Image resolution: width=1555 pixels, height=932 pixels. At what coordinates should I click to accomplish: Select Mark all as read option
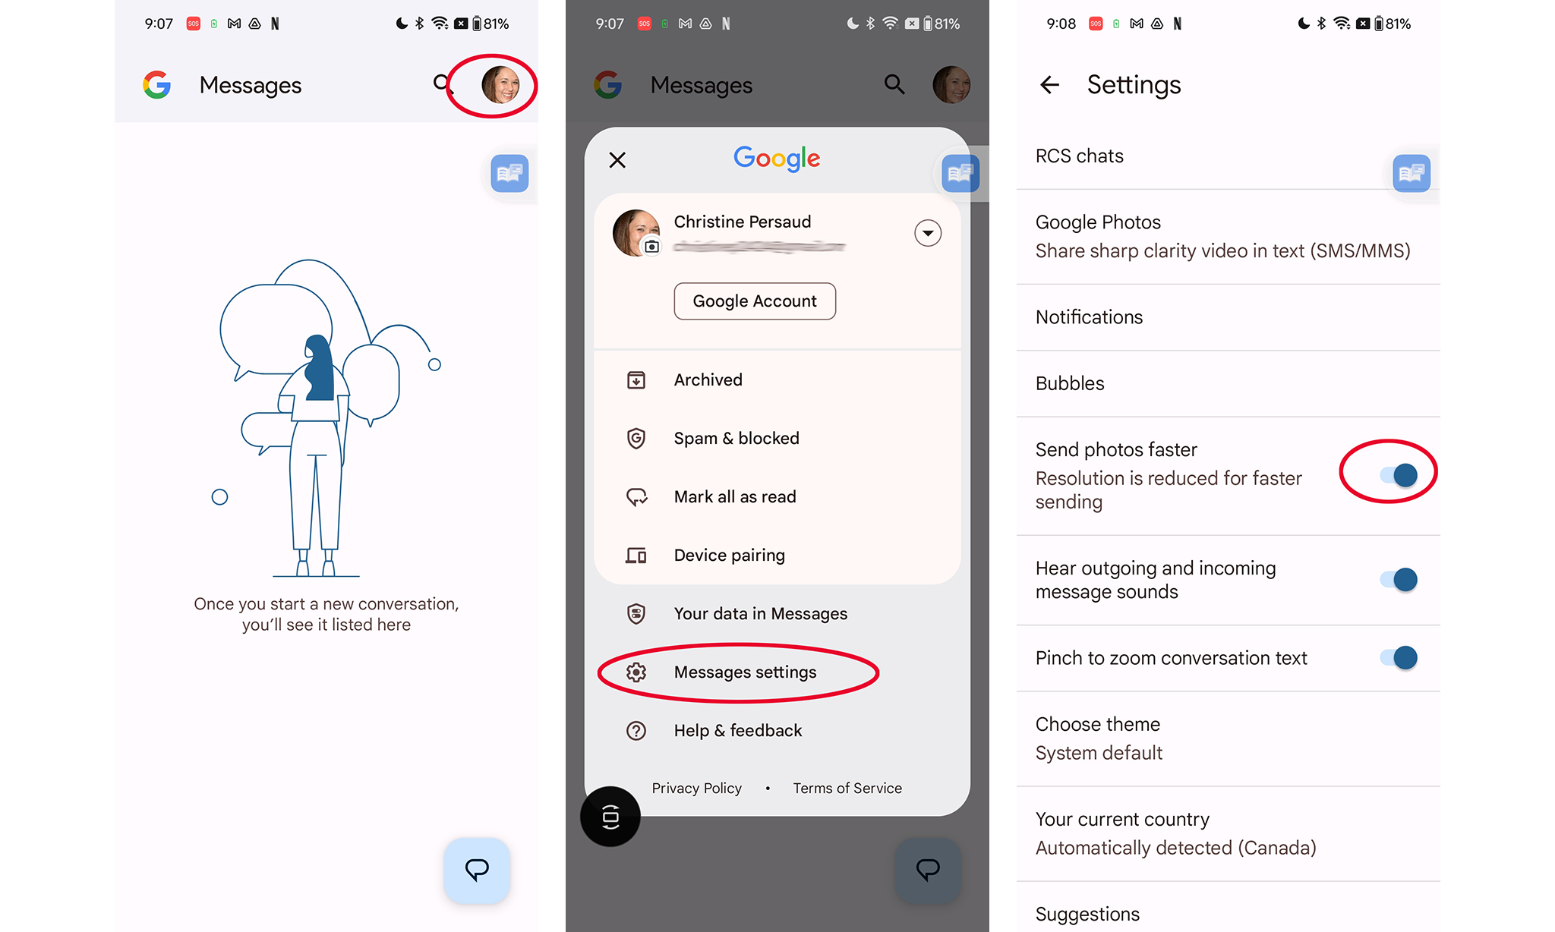[733, 496]
